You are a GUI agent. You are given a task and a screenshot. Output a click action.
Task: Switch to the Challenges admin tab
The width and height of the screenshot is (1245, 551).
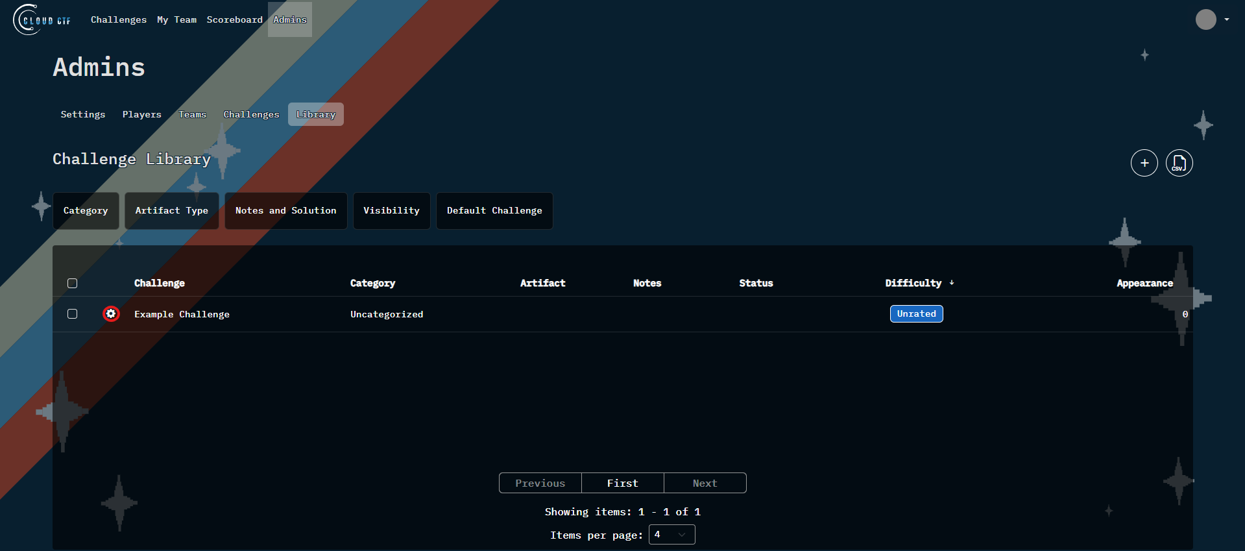[252, 114]
